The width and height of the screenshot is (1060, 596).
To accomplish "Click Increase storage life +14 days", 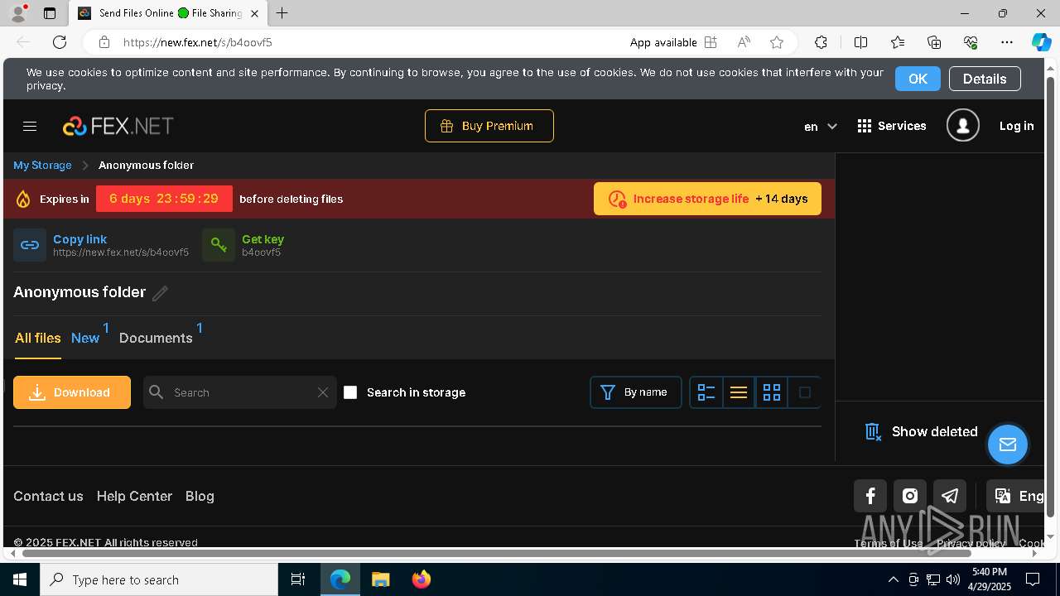I will (707, 199).
